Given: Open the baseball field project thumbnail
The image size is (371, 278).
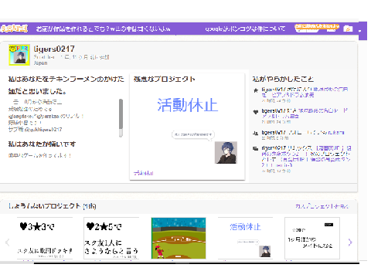Looking at the screenshot, I should (x=179, y=238).
